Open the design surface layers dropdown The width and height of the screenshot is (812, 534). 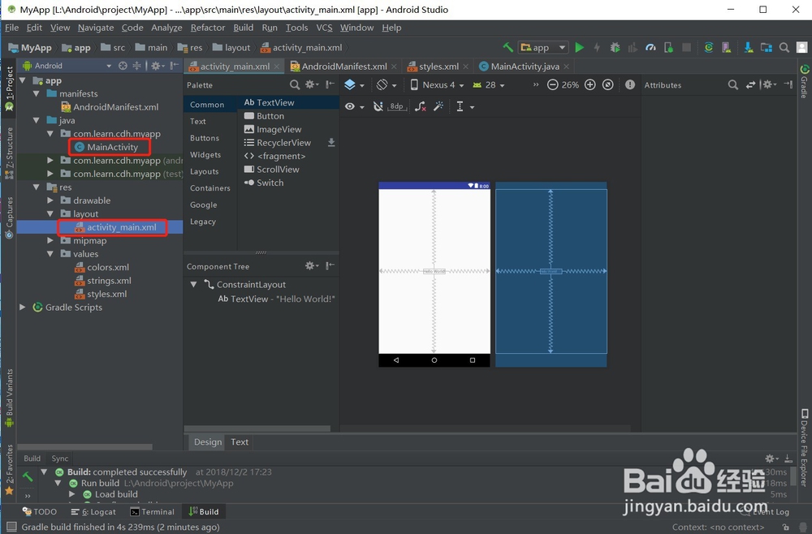(354, 85)
